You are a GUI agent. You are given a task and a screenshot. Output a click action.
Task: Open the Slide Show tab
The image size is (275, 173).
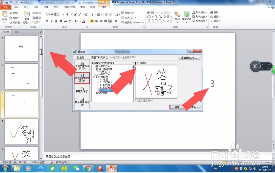[x=69, y=7]
